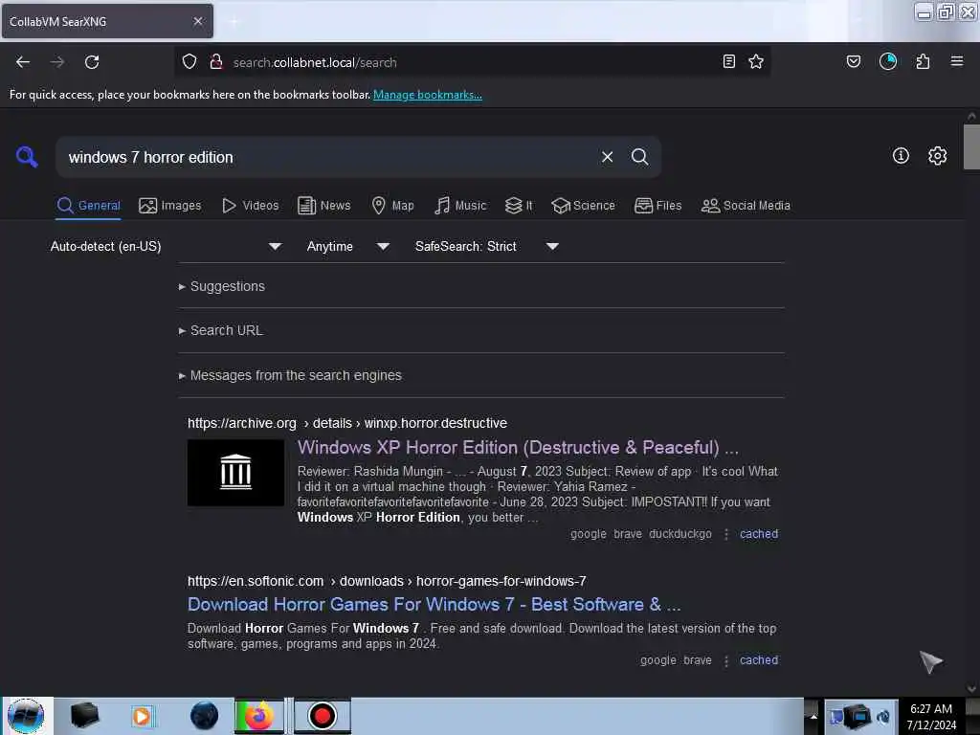980x735 pixels.
Task: Launch Firefox from the taskbar
Action: click(x=258, y=716)
